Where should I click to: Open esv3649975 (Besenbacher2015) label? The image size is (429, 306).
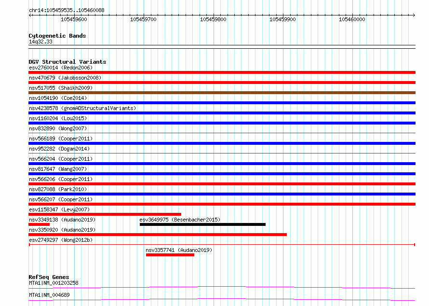click(x=180, y=220)
